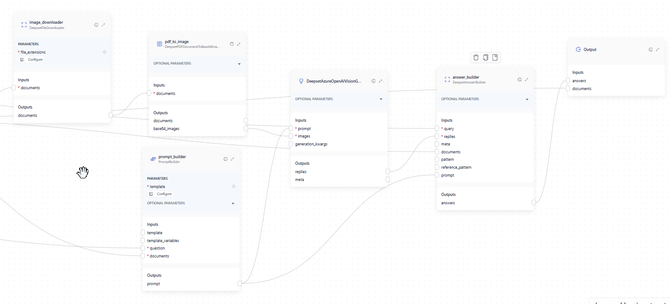Open info for the image_downloader node
The image size is (670, 304).
pos(96,25)
